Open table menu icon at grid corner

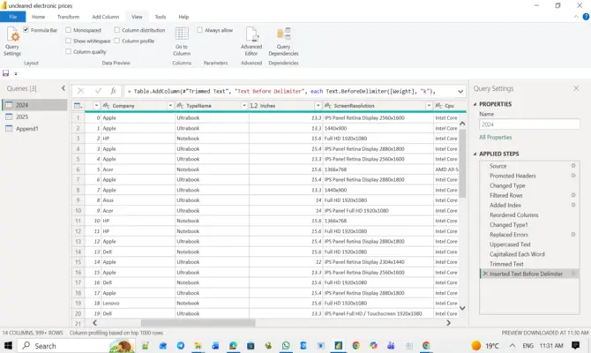(x=78, y=106)
